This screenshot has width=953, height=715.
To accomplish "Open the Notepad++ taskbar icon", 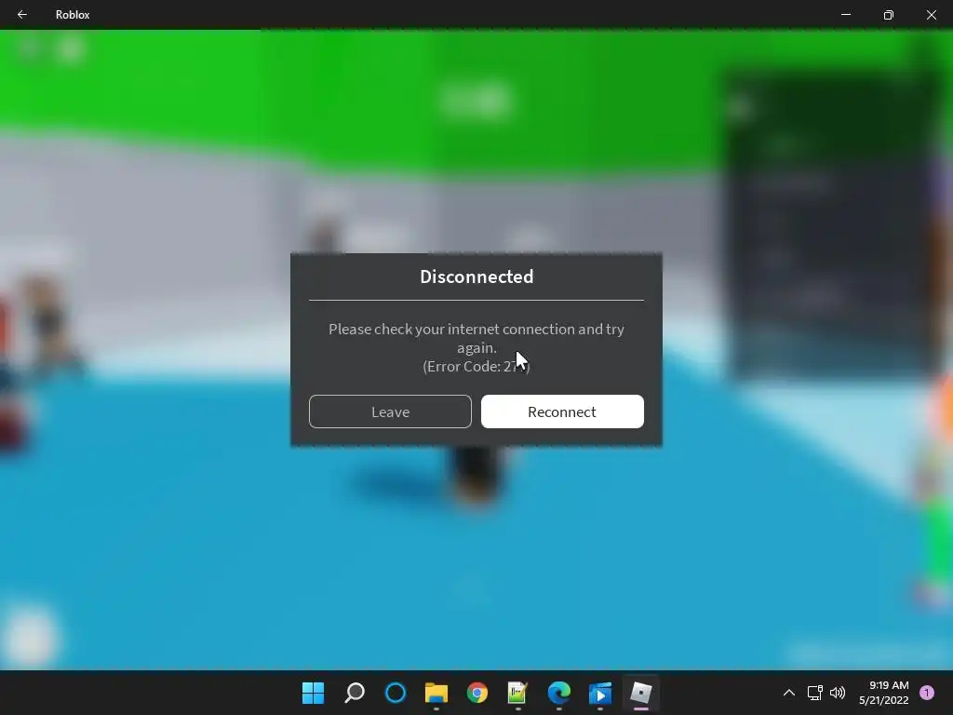I will [517, 693].
